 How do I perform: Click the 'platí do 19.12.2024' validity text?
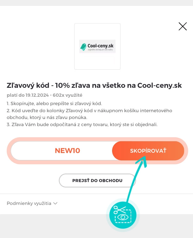click(x=27, y=95)
